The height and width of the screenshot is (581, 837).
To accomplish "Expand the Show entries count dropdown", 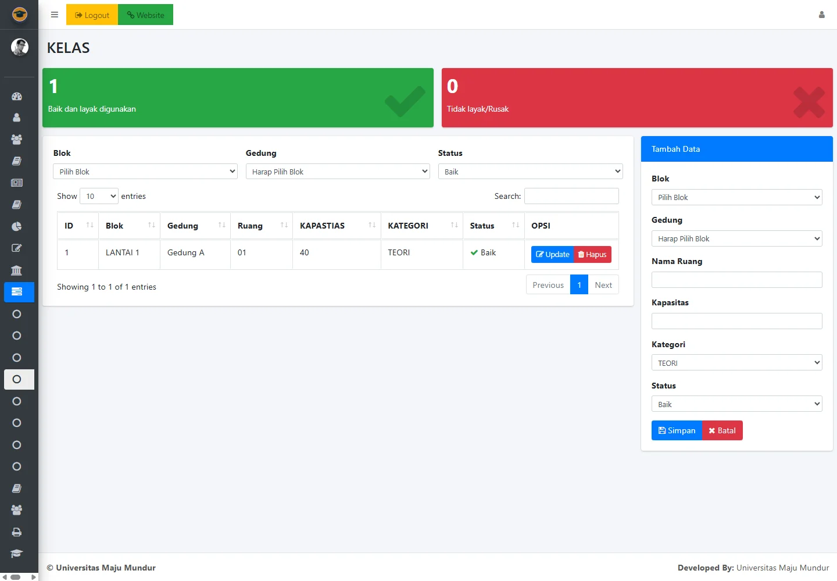I will (99, 196).
